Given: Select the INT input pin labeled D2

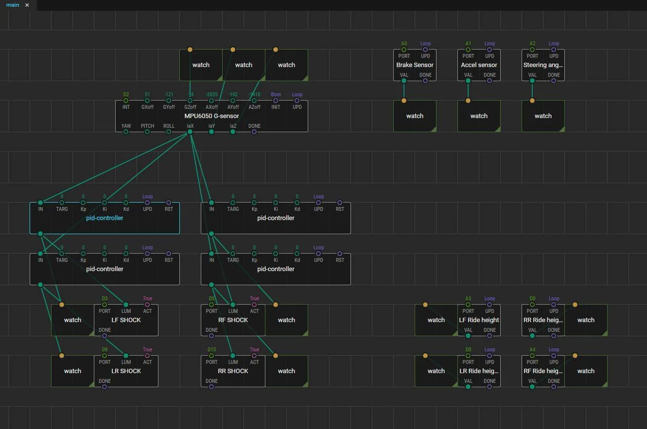Looking at the screenshot, I should coord(126,101).
